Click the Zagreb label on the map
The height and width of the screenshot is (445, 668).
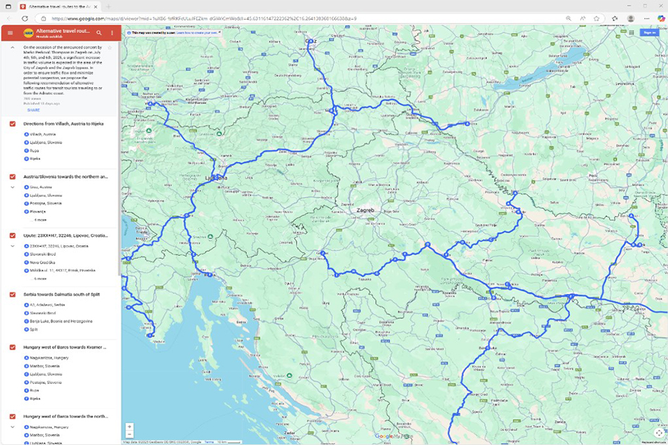click(365, 210)
